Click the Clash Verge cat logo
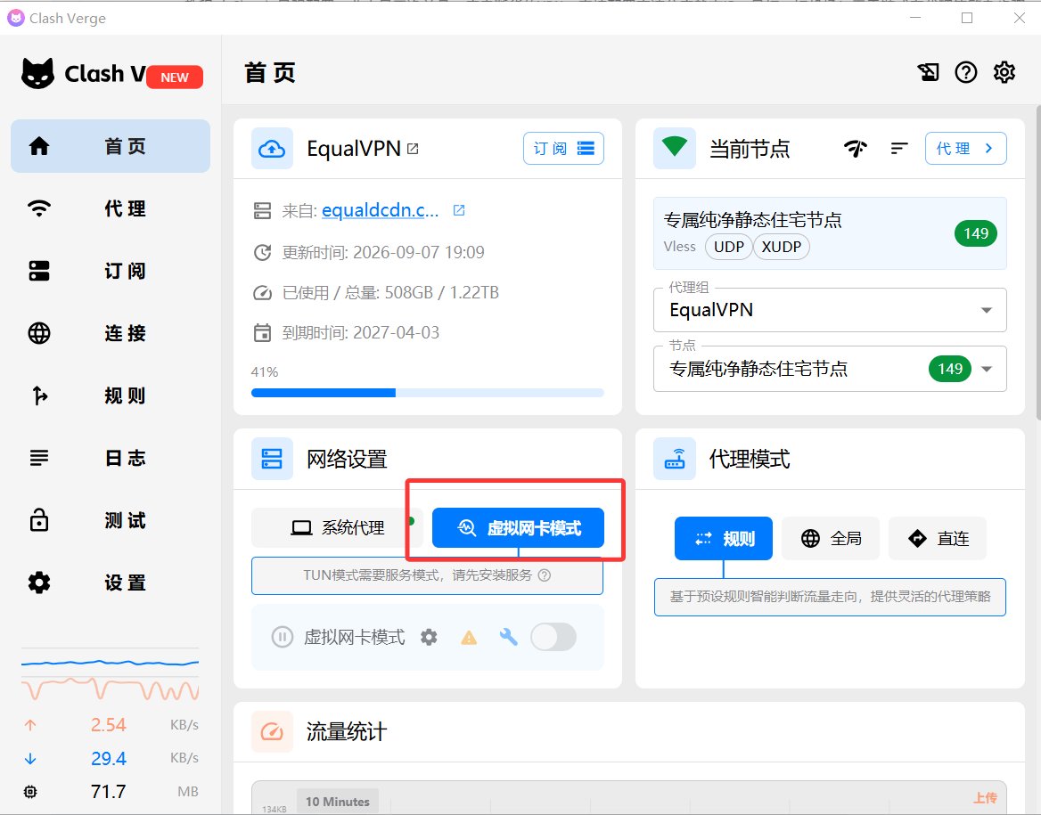 (37, 73)
